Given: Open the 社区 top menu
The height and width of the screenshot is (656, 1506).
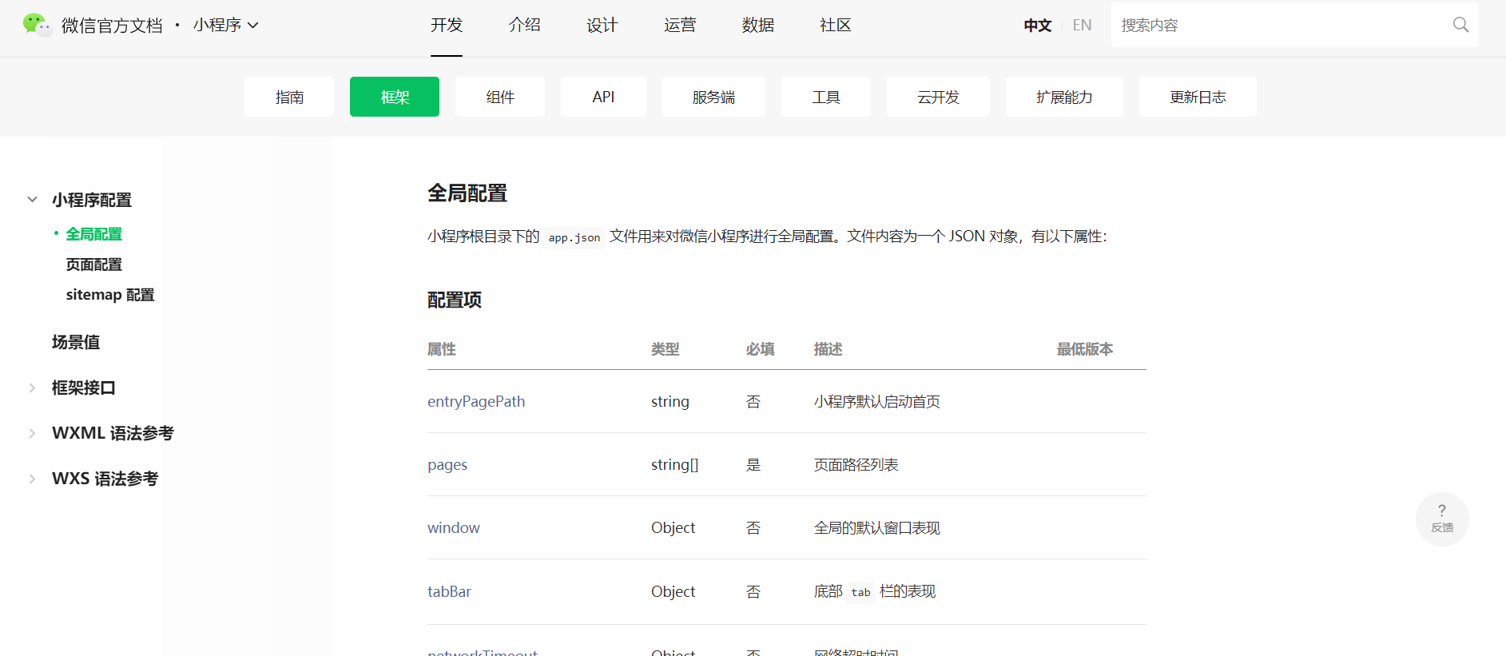Looking at the screenshot, I should [835, 25].
